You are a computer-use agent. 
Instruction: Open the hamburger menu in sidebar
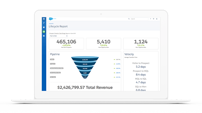point(44,19)
